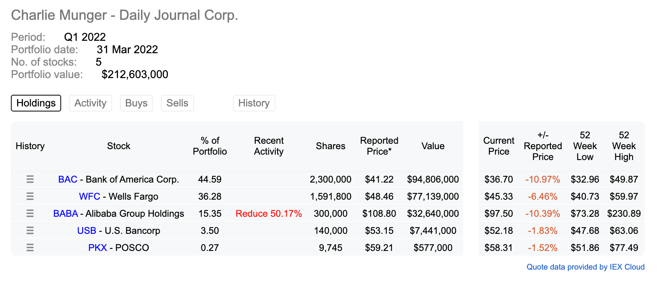Sort by % of Portfolio column header
659x282 pixels.
(210, 146)
